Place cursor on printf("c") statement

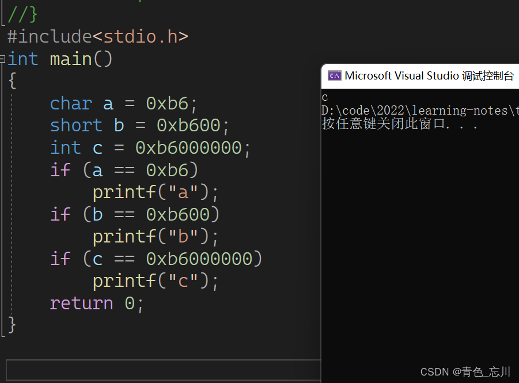tap(156, 281)
